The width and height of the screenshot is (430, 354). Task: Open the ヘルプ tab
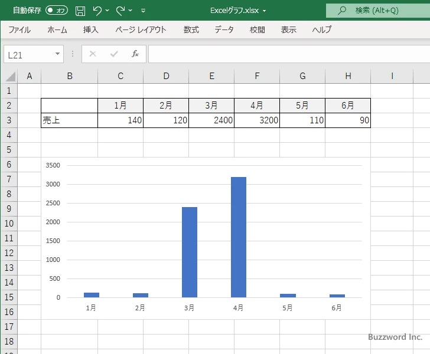[x=322, y=29]
